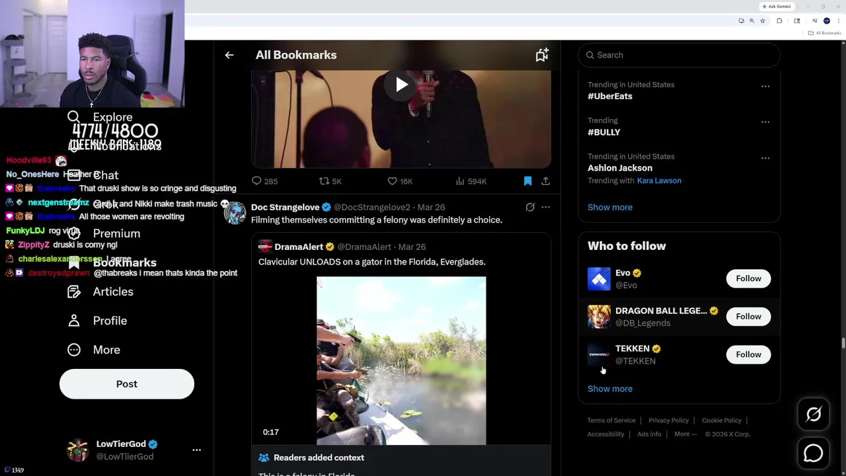Repost the post with 5K reposts
The image size is (846, 476).
pyautogui.click(x=330, y=181)
